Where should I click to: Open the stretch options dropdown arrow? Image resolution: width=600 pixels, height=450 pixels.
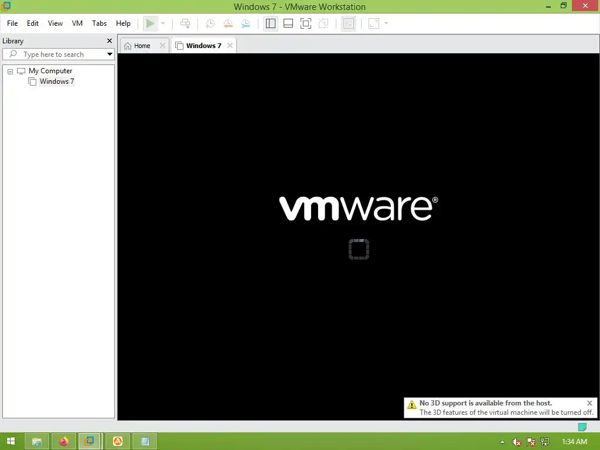(386, 23)
